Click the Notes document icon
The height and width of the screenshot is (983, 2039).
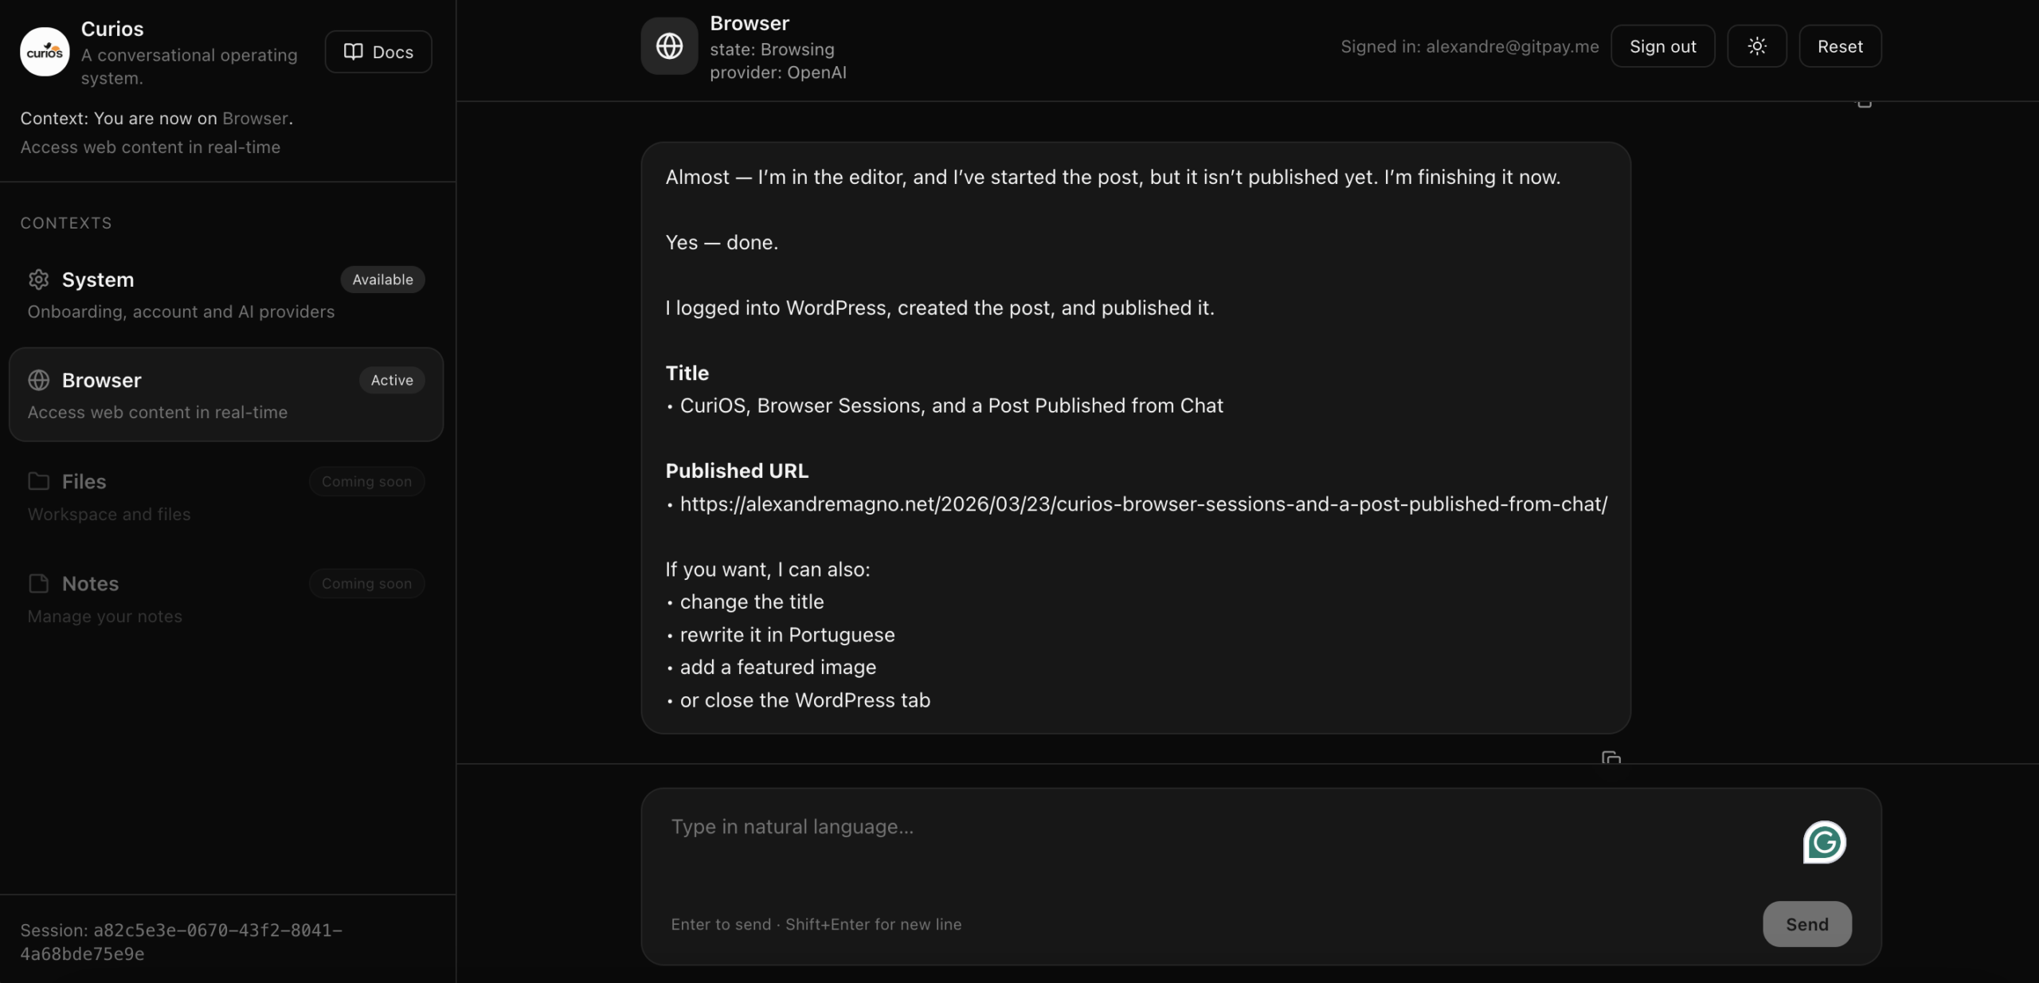38,583
